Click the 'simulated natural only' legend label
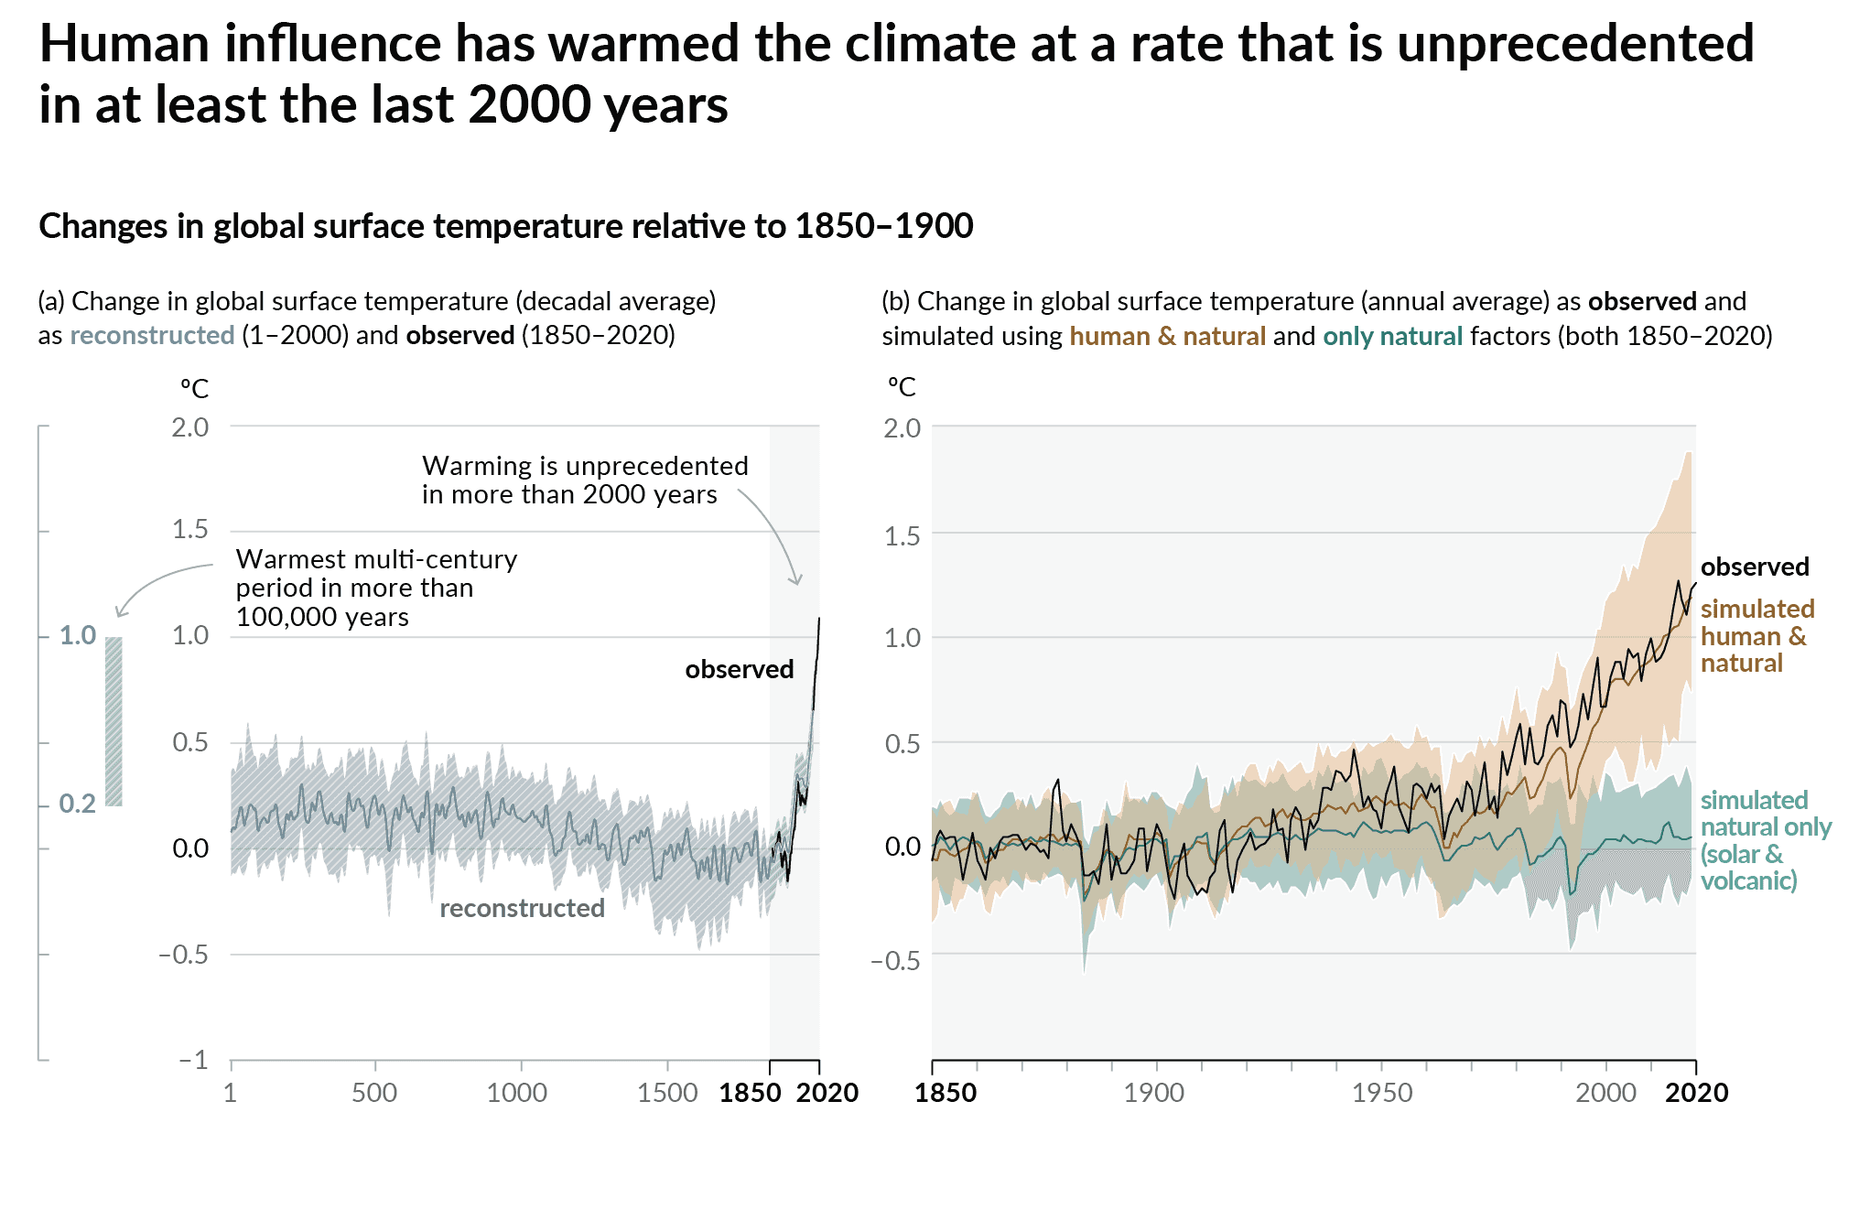 click(1765, 840)
